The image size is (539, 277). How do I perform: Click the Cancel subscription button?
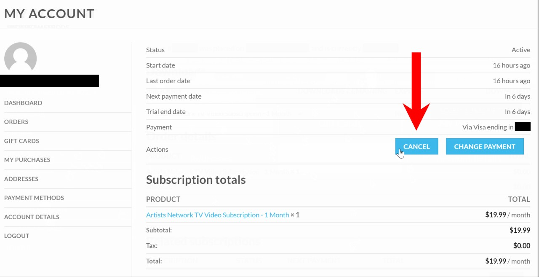pyautogui.click(x=416, y=146)
